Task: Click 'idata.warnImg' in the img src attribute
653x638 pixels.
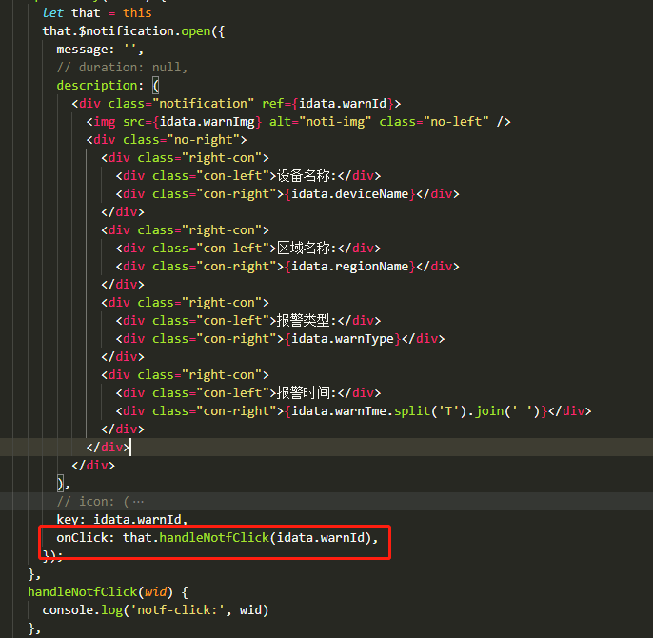Action: [x=207, y=122]
